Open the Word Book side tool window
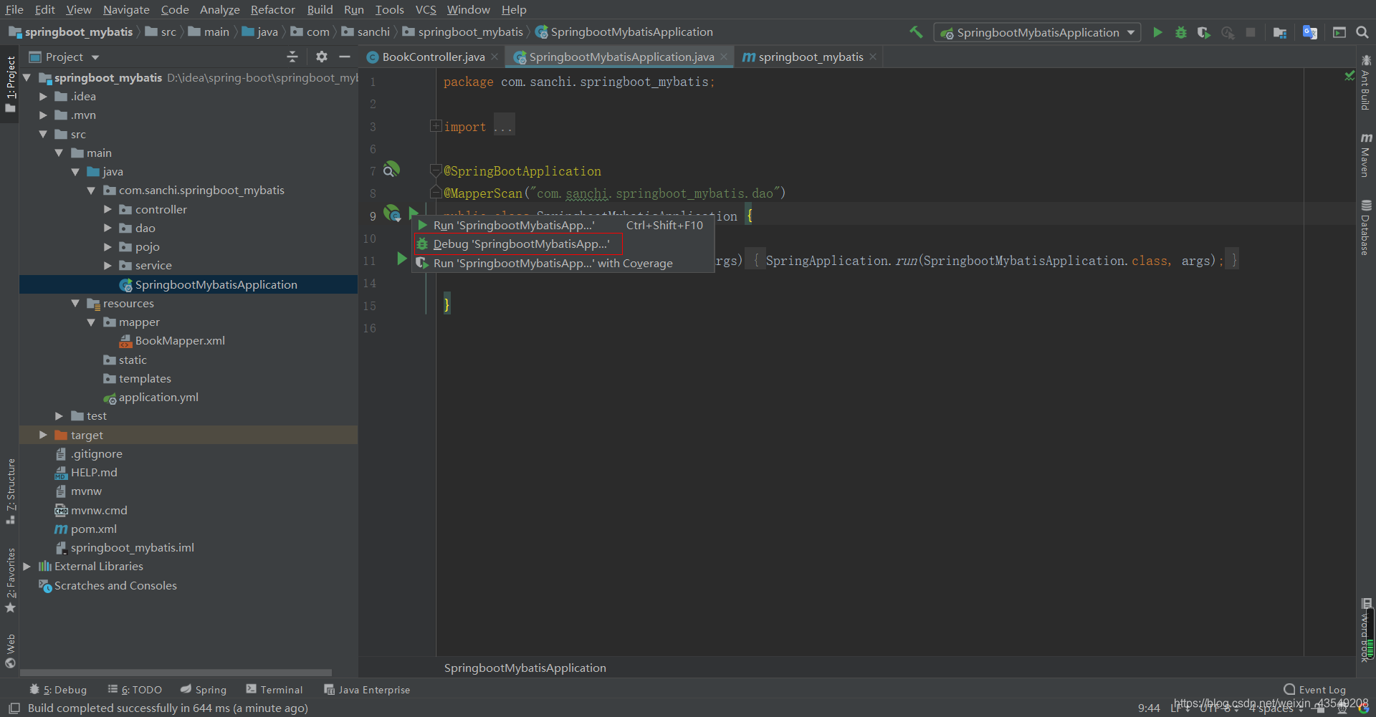Image resolution: width=1376 pixels, height=717 pixels. pyautogui.click(x=1366, y=630)
